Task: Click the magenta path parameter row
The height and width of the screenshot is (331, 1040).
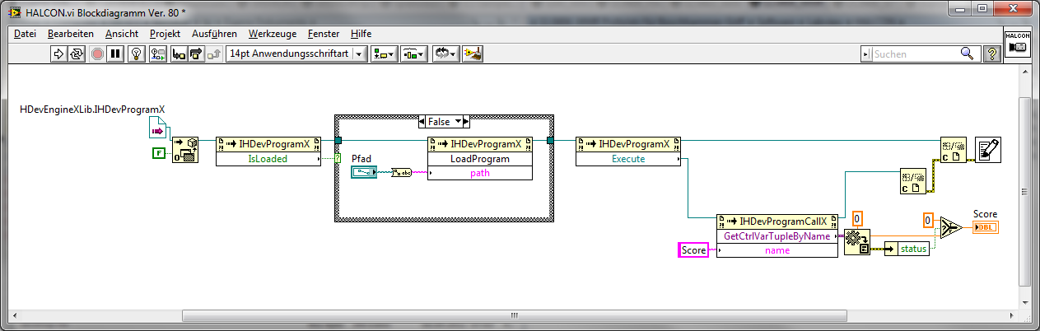Action: pos(480,173)
